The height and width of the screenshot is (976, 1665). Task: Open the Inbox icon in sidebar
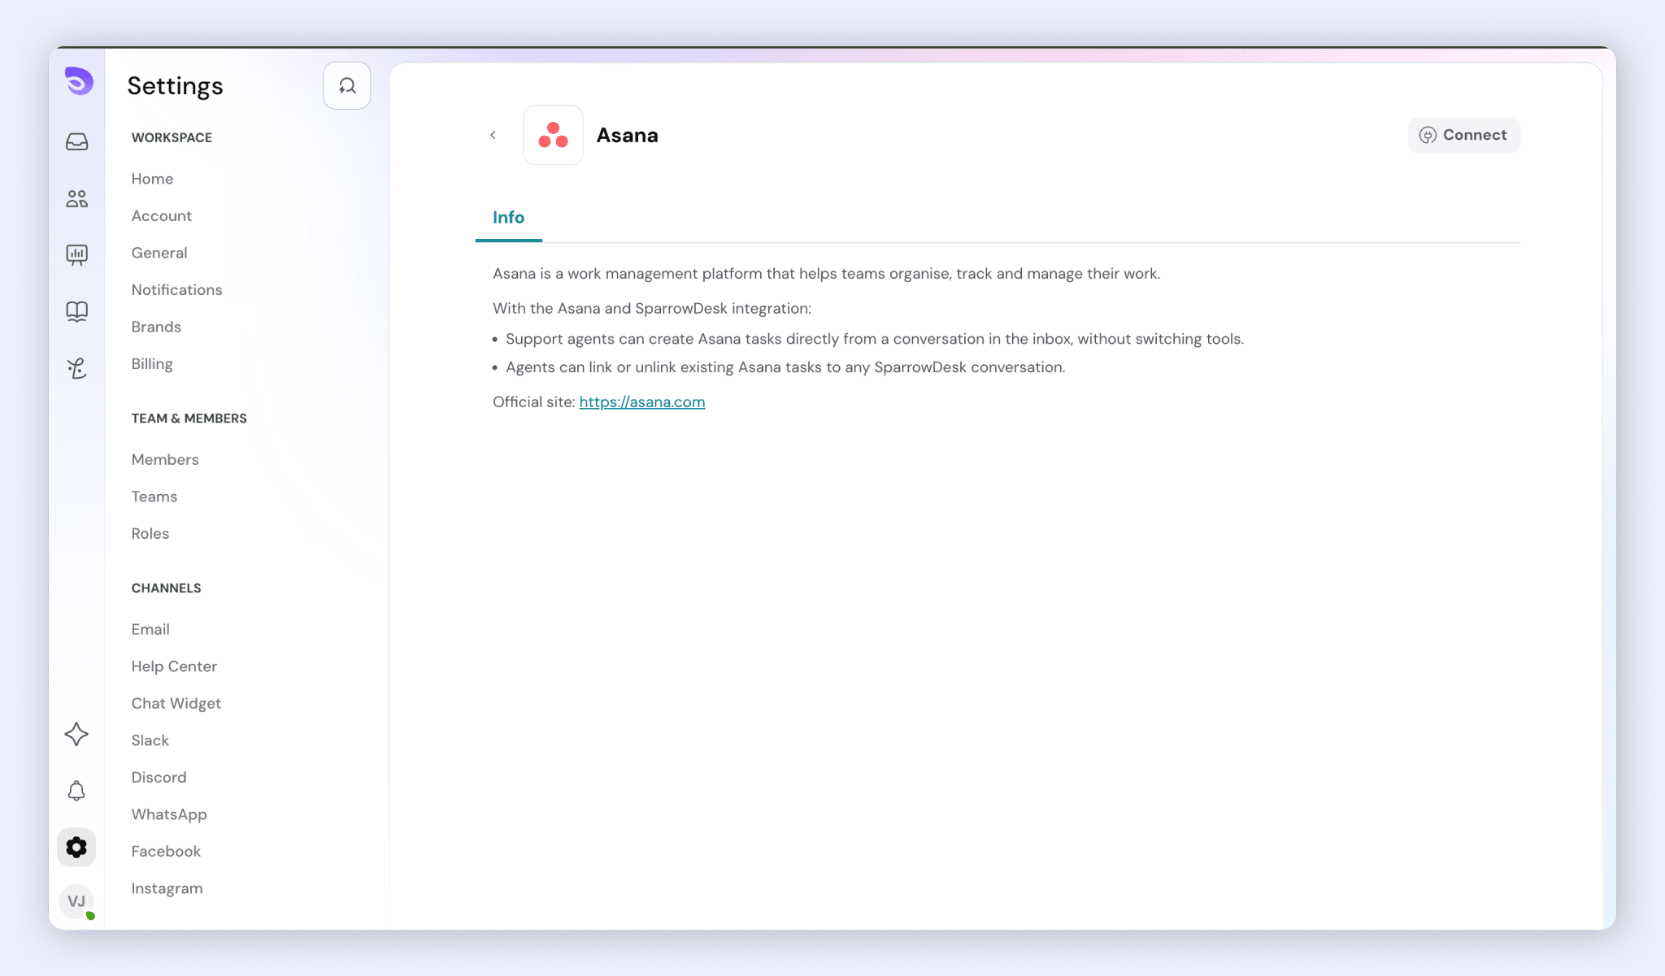(x=77, y=142)
